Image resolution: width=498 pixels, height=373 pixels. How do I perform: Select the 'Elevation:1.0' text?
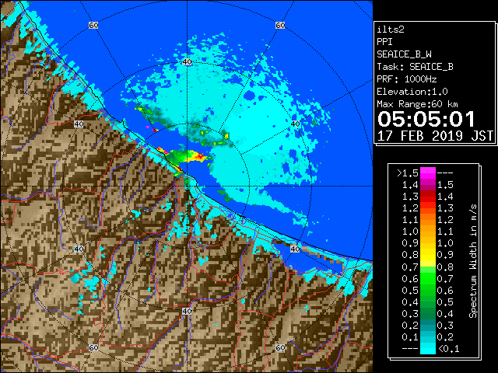point(412,92)
